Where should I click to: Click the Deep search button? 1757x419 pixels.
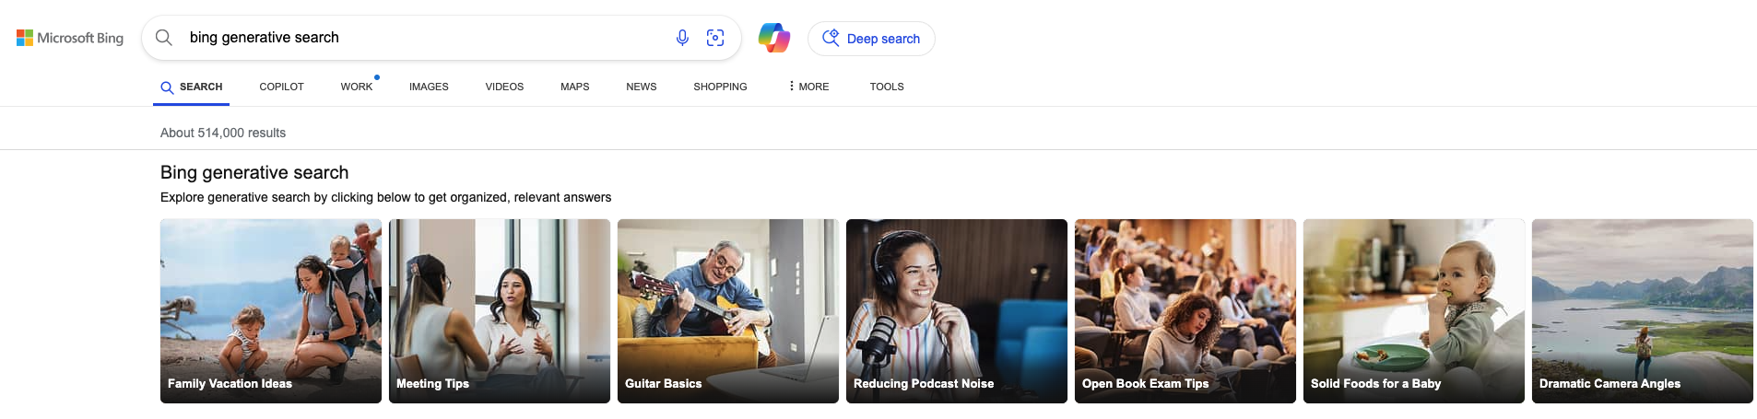[871, 39]
